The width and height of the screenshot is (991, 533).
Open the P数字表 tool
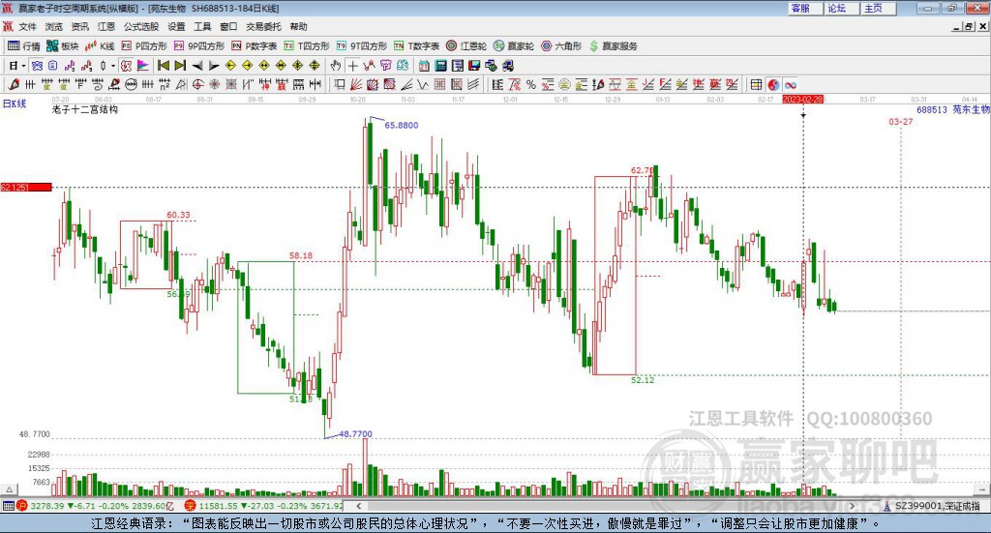[x=255, y=46]
